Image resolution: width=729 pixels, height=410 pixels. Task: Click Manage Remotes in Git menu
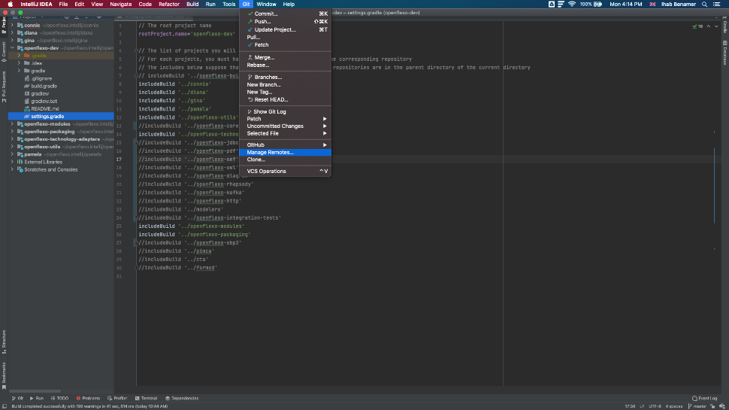(x=285, y=152)
